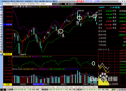Image resolution: width=126 pixels, height=91 pixels.
Task: Open the 插件模块 menu
Action: coord(42,2)
